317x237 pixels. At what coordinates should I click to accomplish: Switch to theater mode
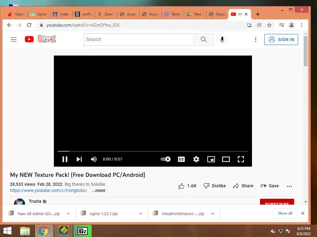click(226, 159)
